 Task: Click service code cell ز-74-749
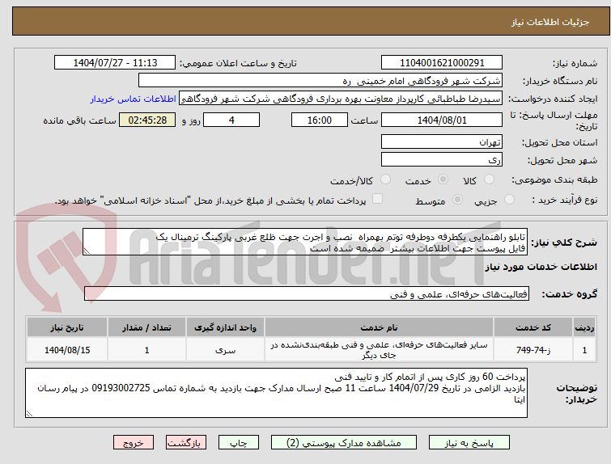[x=533, y=350]
